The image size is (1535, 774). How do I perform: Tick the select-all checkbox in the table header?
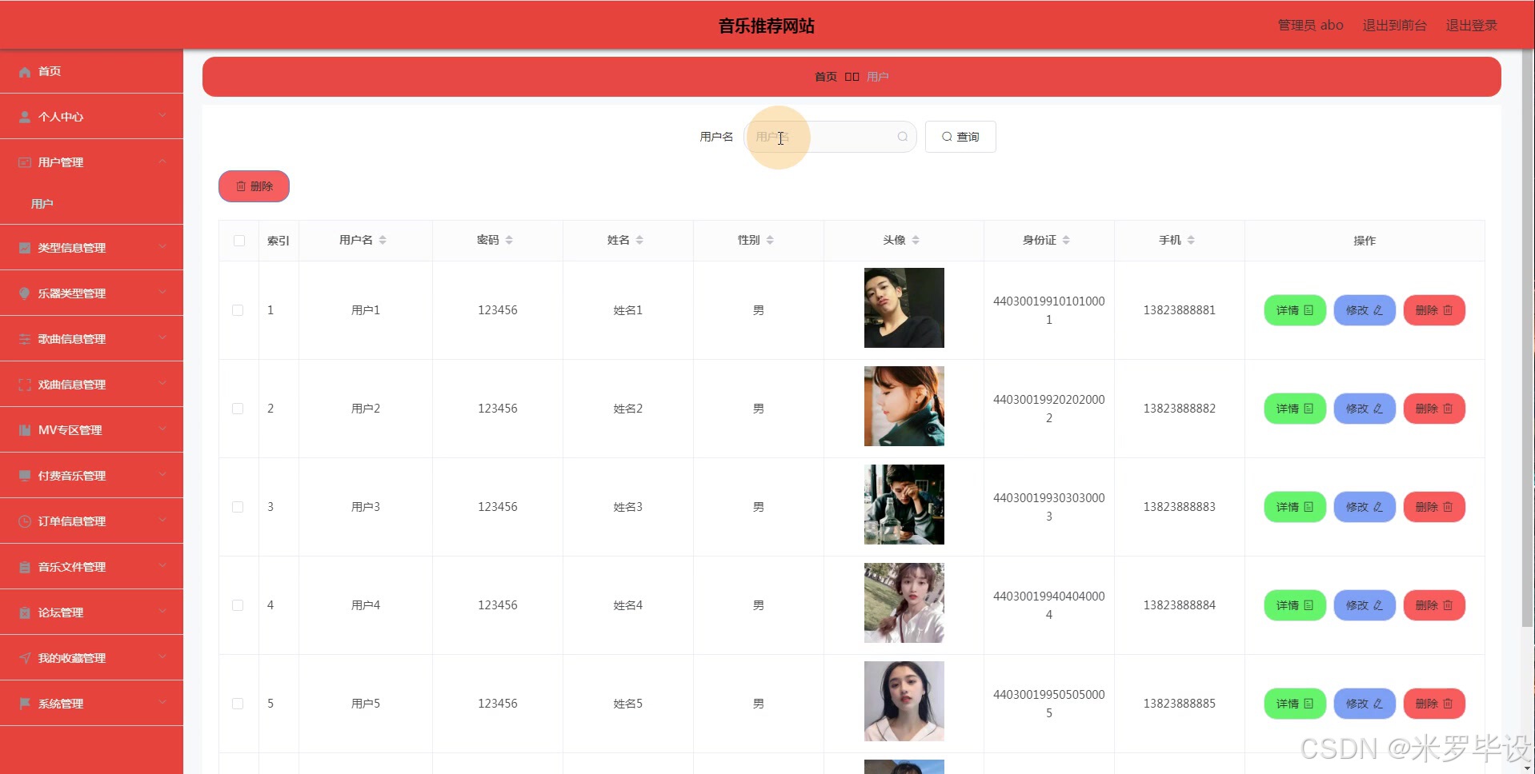click(x=239, y=241)
